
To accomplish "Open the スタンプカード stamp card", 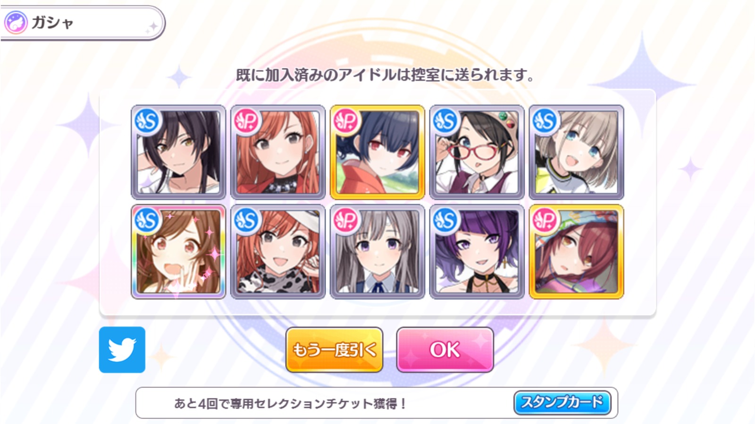I will coord(562,402).
